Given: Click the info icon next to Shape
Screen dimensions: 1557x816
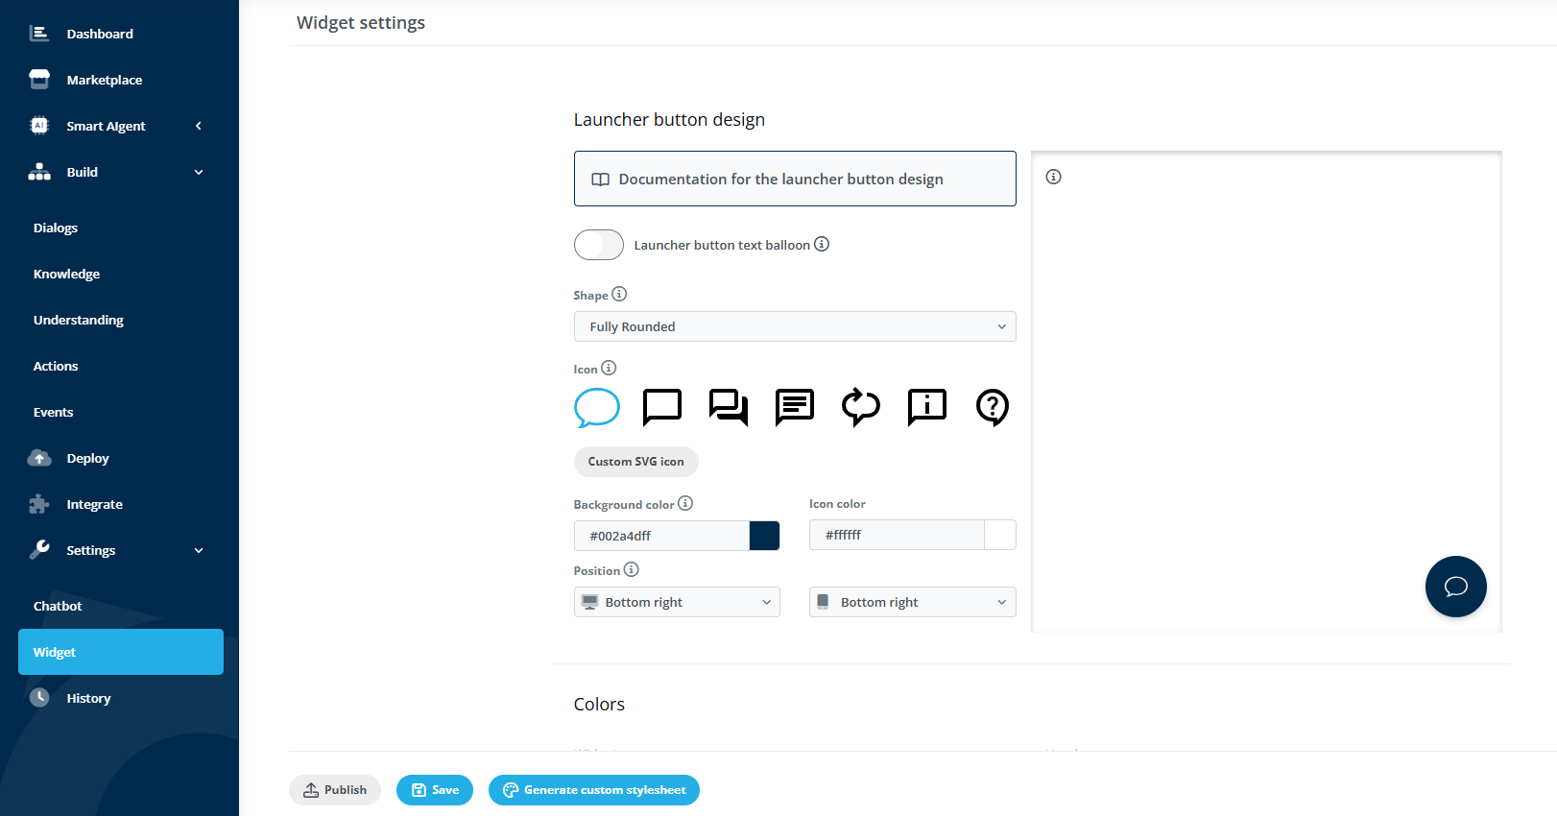Looking at the screenshot, I should pos(619,294).
